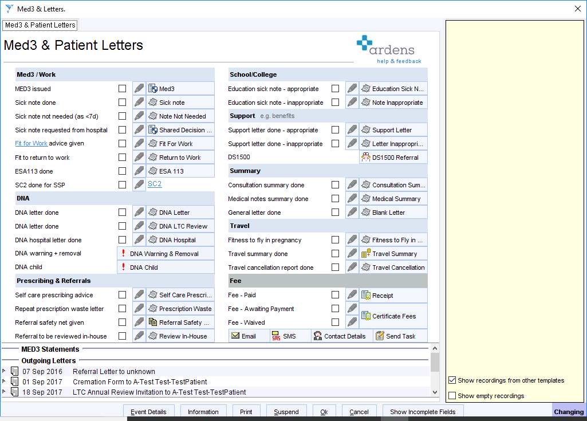Open the Send Task action
The width and height of the screenshot is (587, 421).
tap(400, 336)
